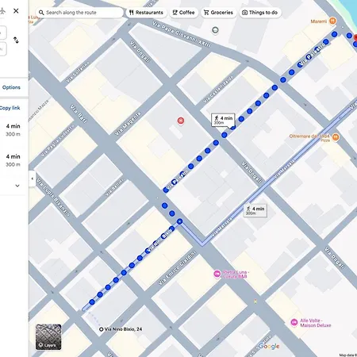Click the green transit marker below Via Papa Giovanni XXIII
Viewport: 357px width, 357px height.
tap(215, 30)
